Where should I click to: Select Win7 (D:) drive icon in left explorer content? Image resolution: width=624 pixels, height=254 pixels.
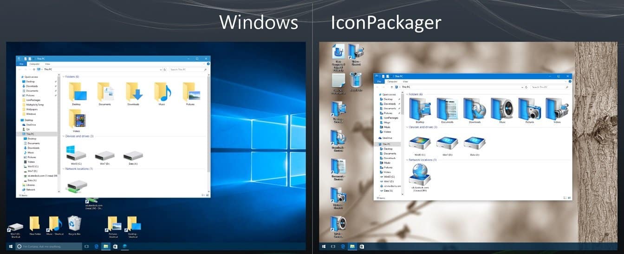tap(104, 156)
